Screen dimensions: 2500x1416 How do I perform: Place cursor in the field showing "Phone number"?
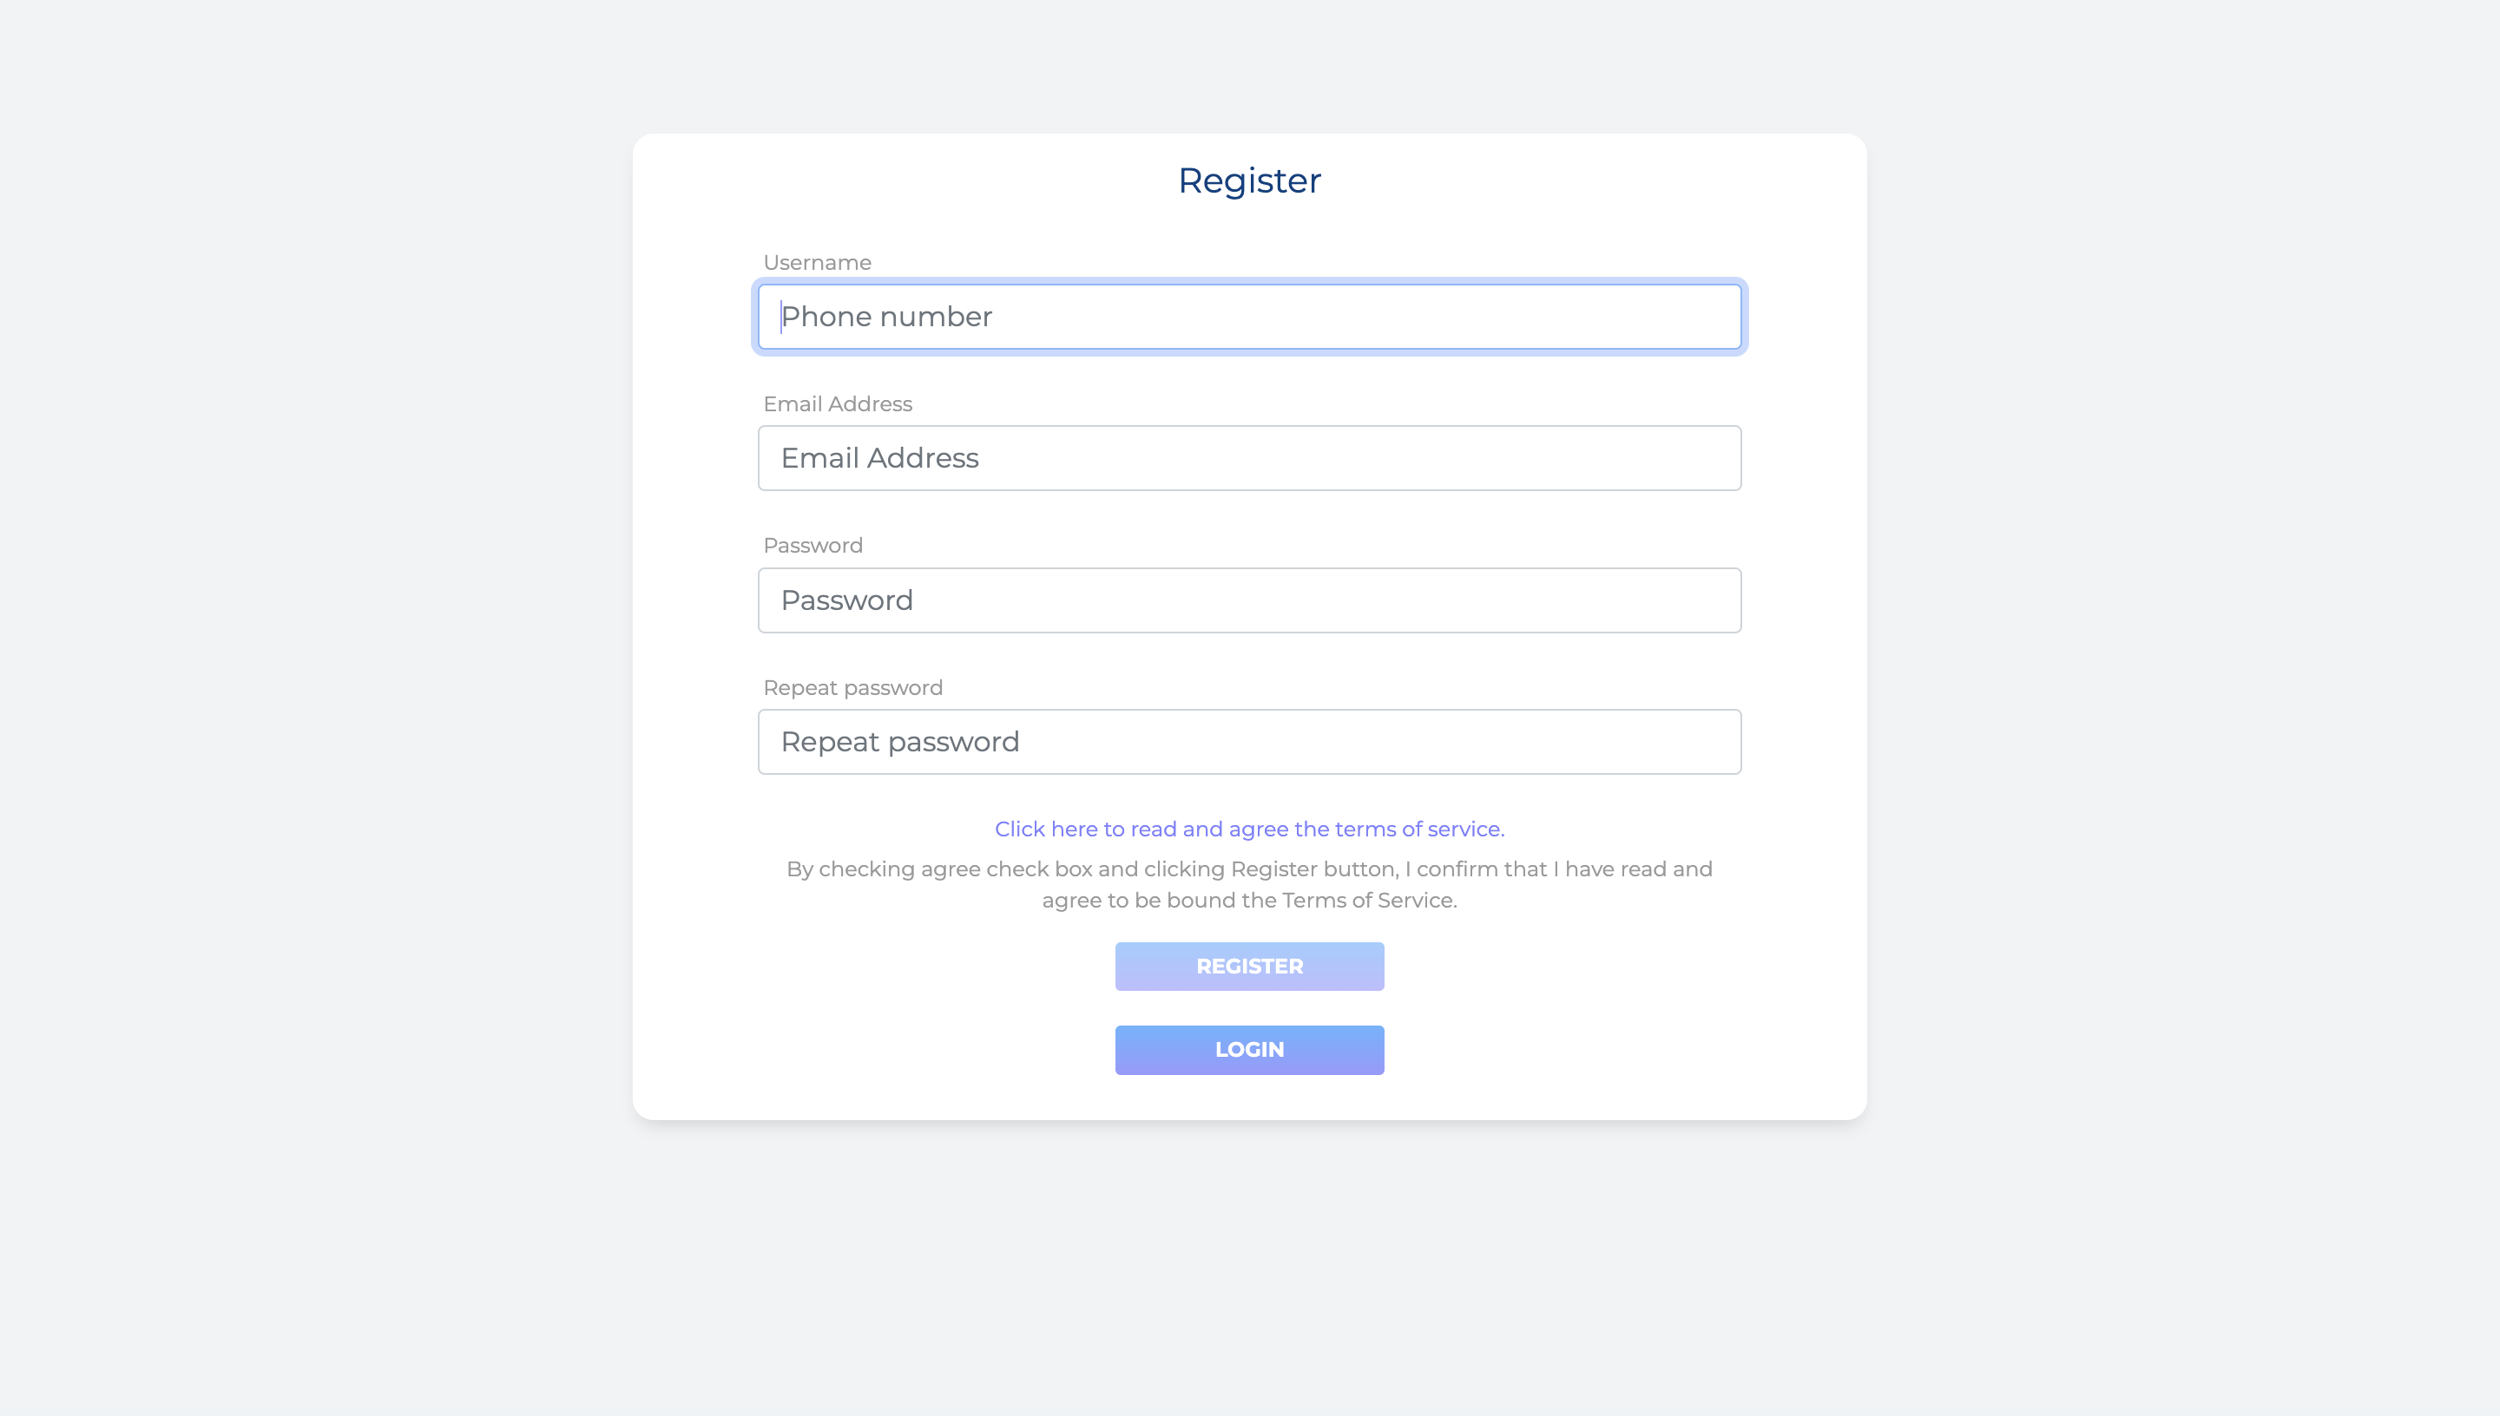pyautogui.click(x=1249, y=317)
